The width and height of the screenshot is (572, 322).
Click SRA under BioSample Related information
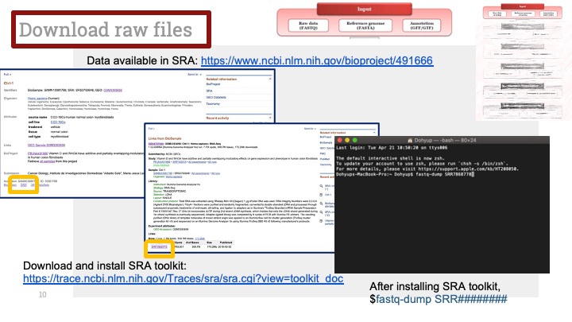(209, 91)
